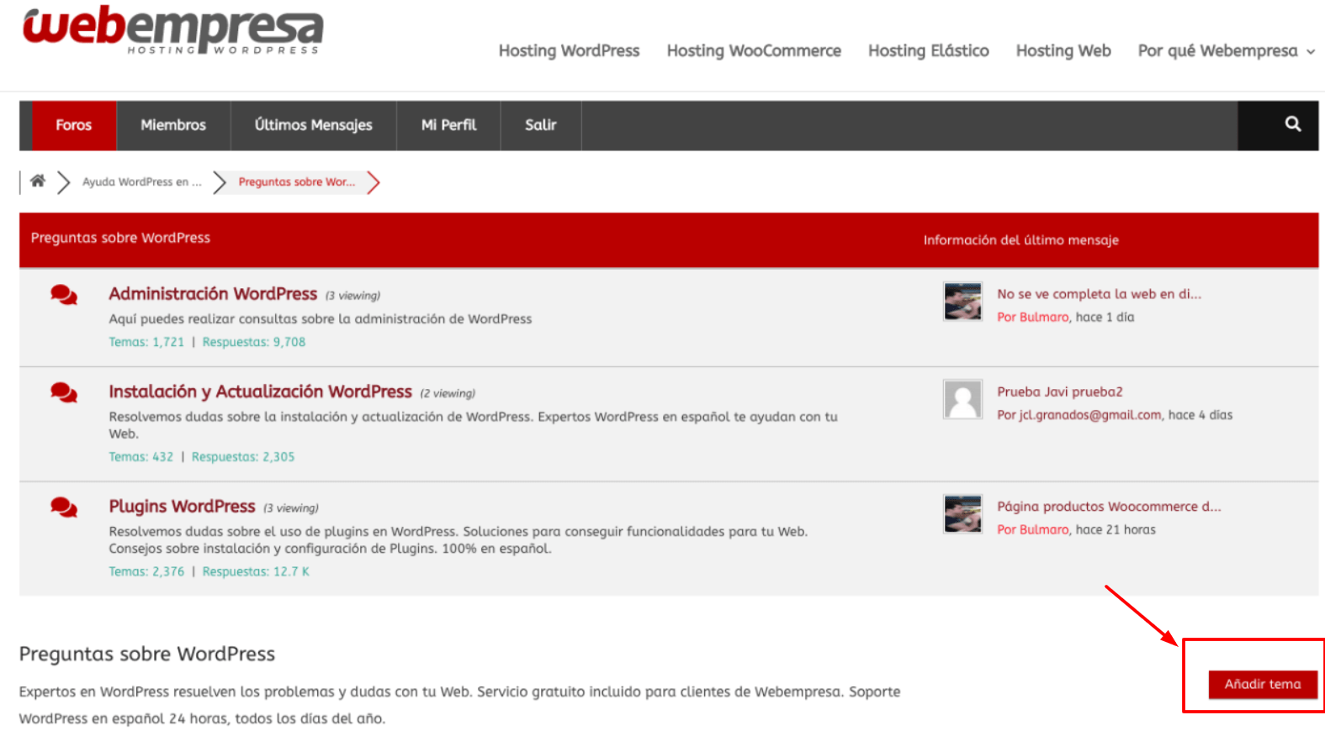Viewport: 1325px width, 731px height.
Task: Open Por Bulmaro link dated hace 1 día
Action: tap(1033, 317)
